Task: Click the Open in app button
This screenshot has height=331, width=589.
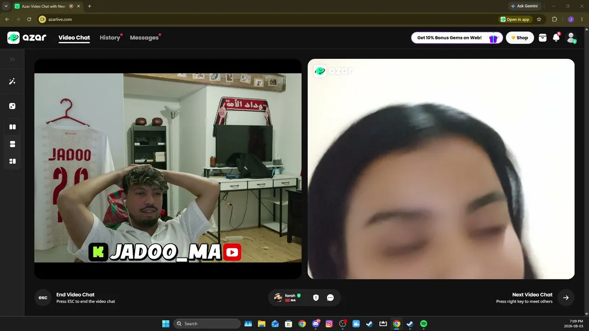Action: (515, 19)
